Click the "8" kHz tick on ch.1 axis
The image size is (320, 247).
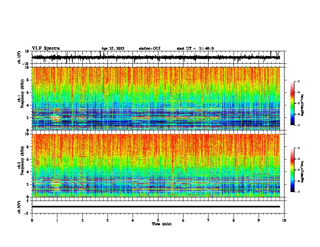click(x=28, y=80)
